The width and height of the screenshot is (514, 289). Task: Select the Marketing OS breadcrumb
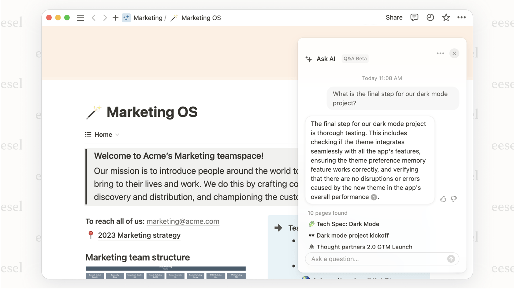click(201, 18)
